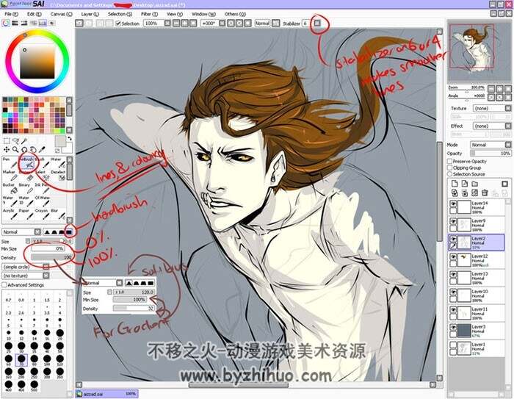Click the Eyedropper color picker tool
This screenshot has height=399, width=514.
tap(42, 150)
